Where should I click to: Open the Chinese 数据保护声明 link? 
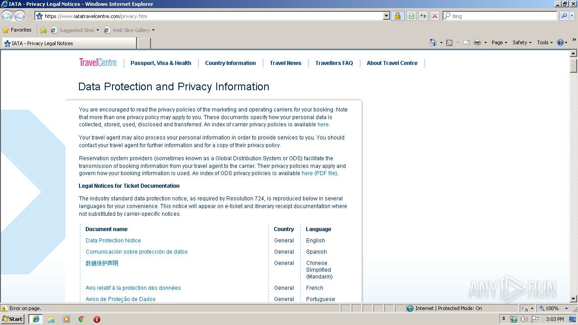(102, 263)
